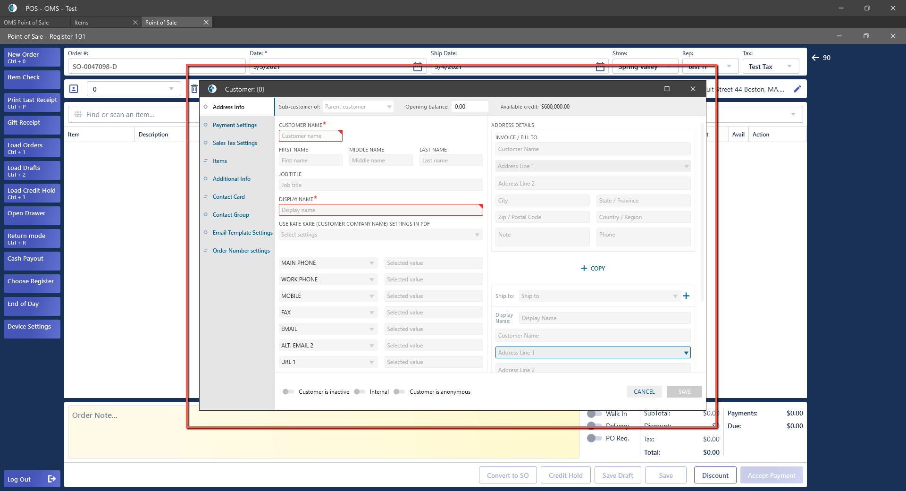Switch to the Items tab

(x=81, y=22)
